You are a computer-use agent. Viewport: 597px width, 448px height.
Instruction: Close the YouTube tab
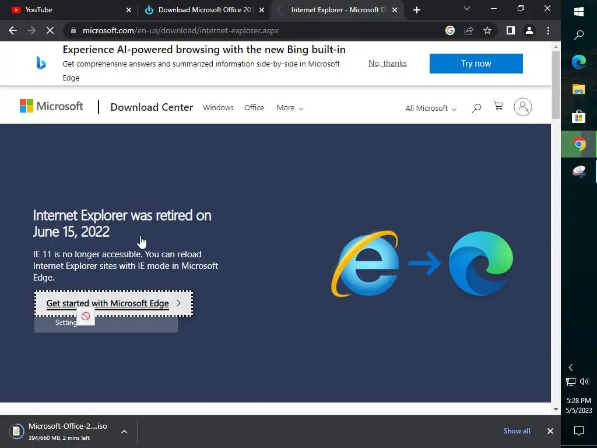click(129, 10)
